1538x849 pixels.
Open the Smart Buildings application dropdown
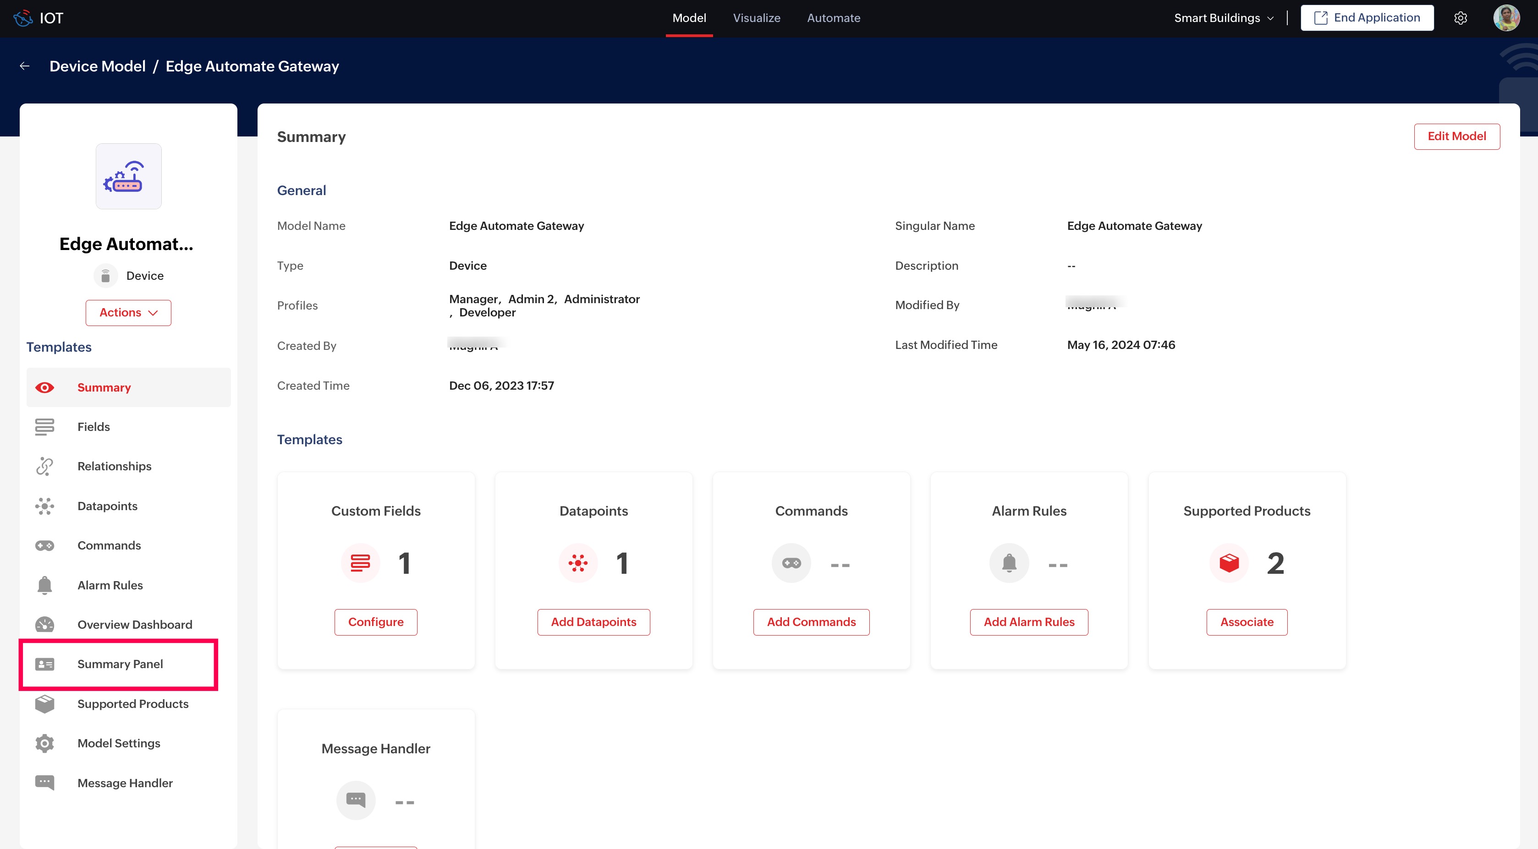pyautogui.click(x=1223, y=18)
